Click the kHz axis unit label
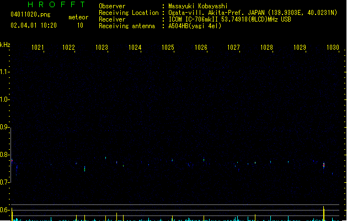347x221 pixels. (5, 45)
